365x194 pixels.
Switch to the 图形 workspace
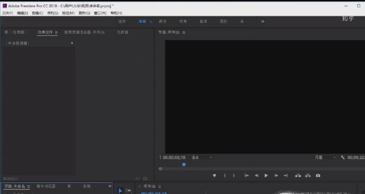point(224,22)
